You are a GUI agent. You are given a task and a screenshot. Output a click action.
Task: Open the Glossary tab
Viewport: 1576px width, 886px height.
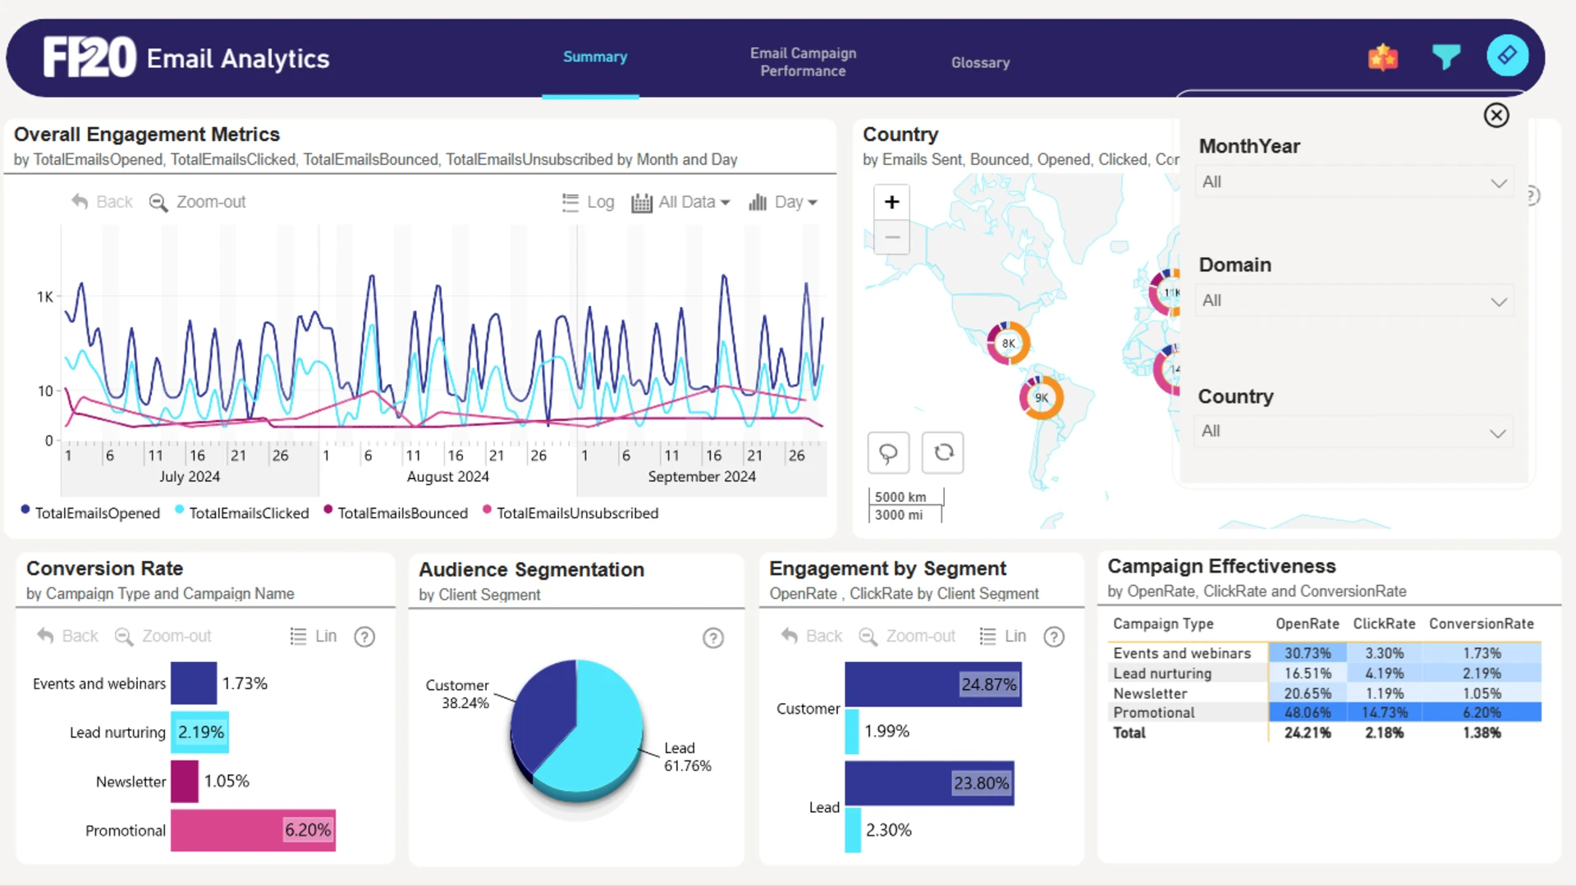point(980,62)
